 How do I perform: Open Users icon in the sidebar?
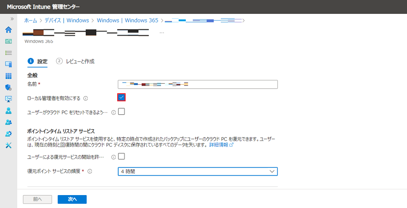tap(8, 110)
